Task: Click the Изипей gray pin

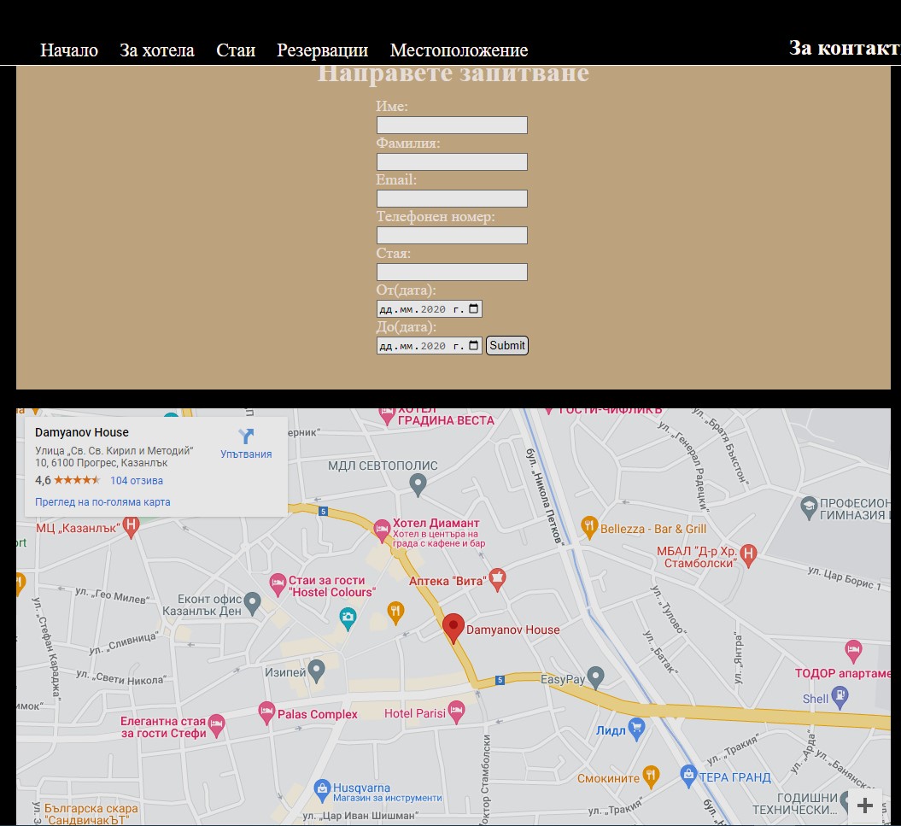Action: [x=316, y=670]
